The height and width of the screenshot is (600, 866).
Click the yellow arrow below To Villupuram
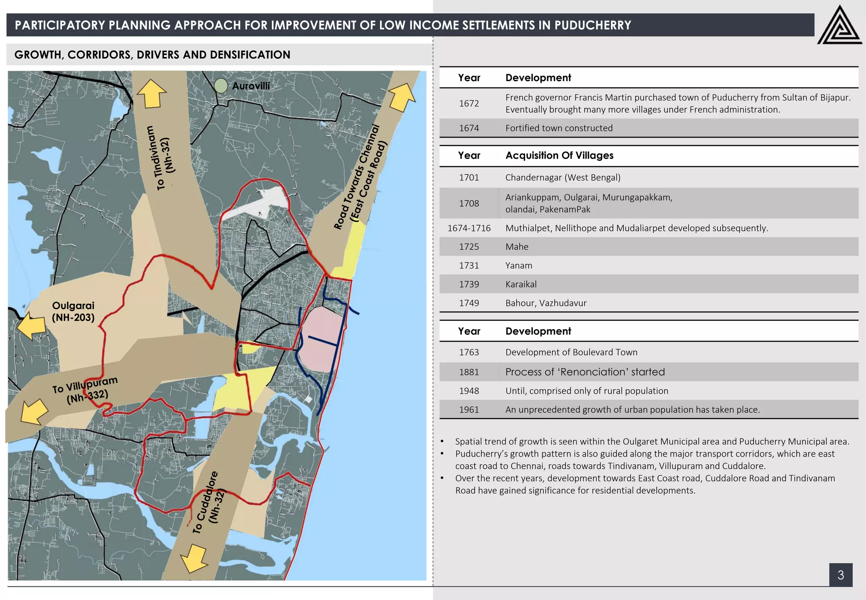pyautogui.click(x=34, y=411)
